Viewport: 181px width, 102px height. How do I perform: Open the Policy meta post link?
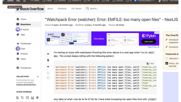[x=174, y=65]
